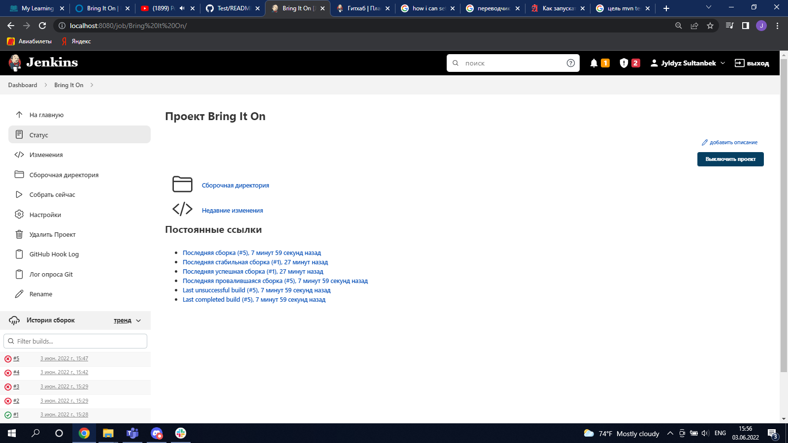Focus the Filter builds input field
The width and height of the screenshot is (788, 443).
75,341
